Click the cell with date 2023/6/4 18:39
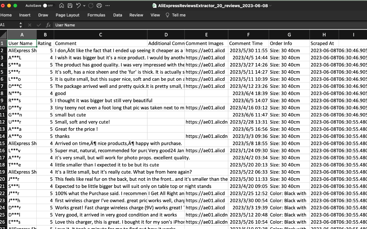This screenshot has width=367, height=229. click(x=249, y=93)
